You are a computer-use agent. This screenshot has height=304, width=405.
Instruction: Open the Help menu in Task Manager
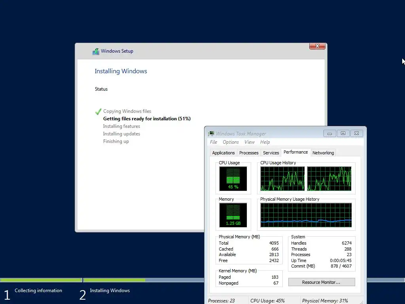click(x=265, y=142)
